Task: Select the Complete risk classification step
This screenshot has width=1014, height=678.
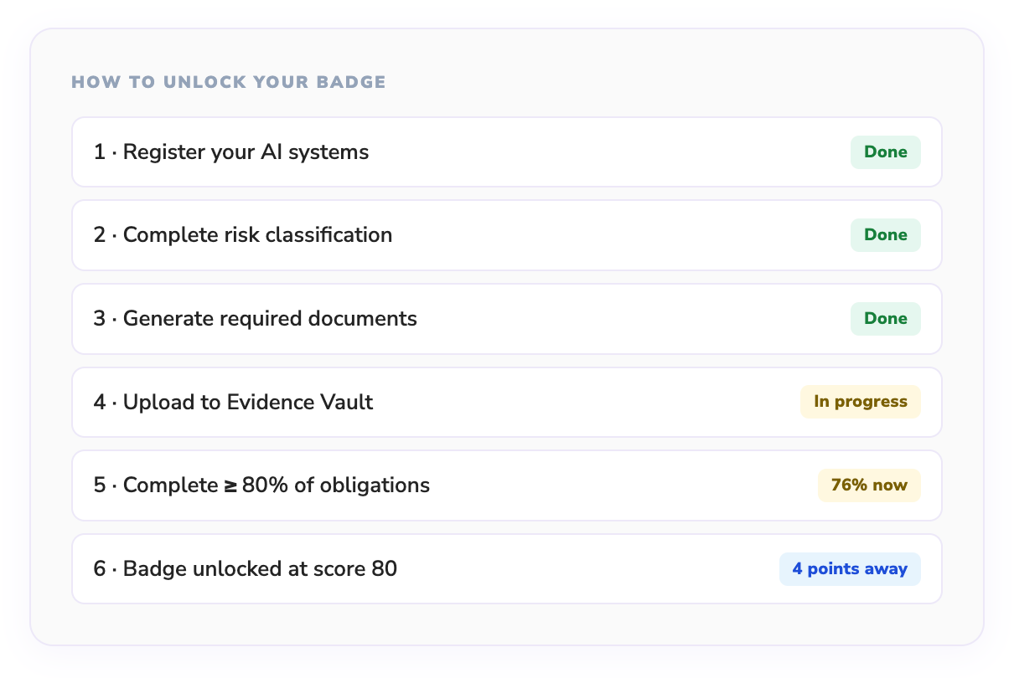Action: 258,235
